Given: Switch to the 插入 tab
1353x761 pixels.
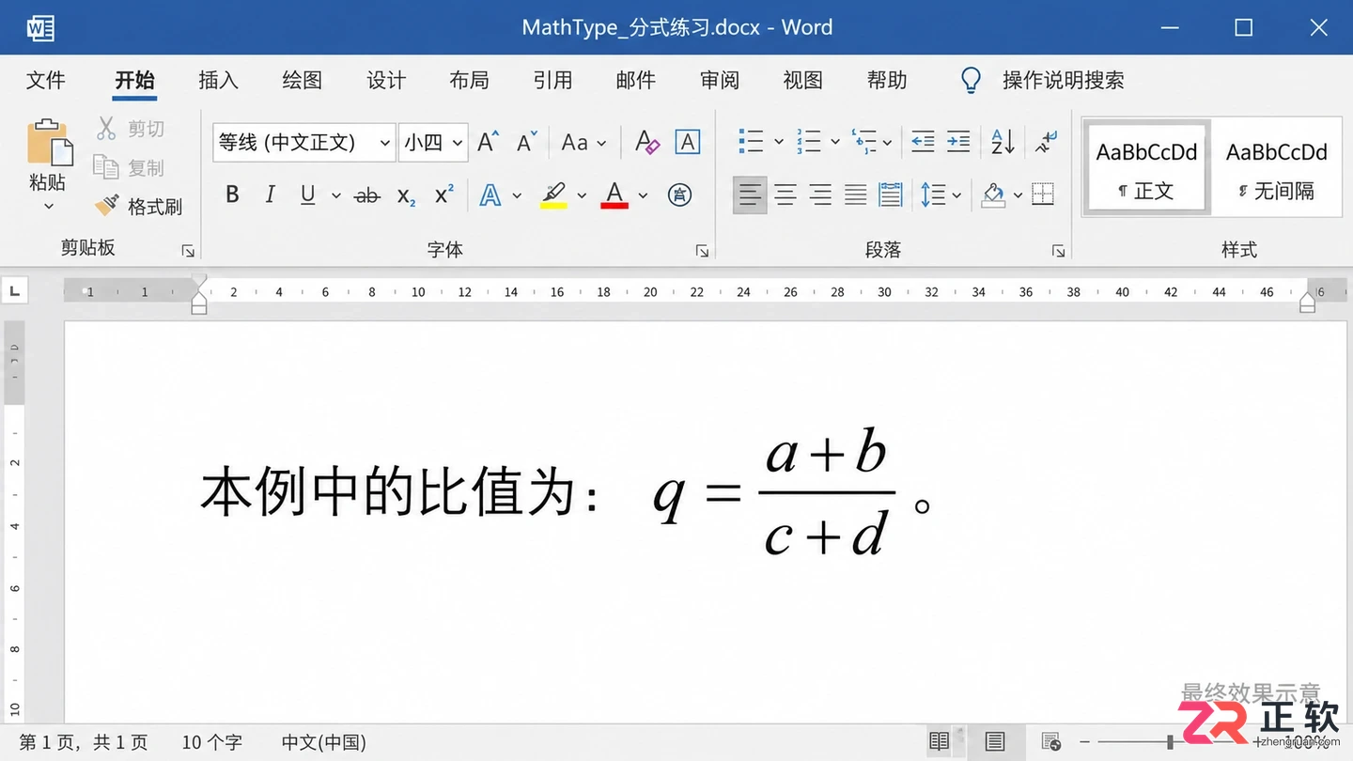Looking at the screenshot, I should pos(219,80).
